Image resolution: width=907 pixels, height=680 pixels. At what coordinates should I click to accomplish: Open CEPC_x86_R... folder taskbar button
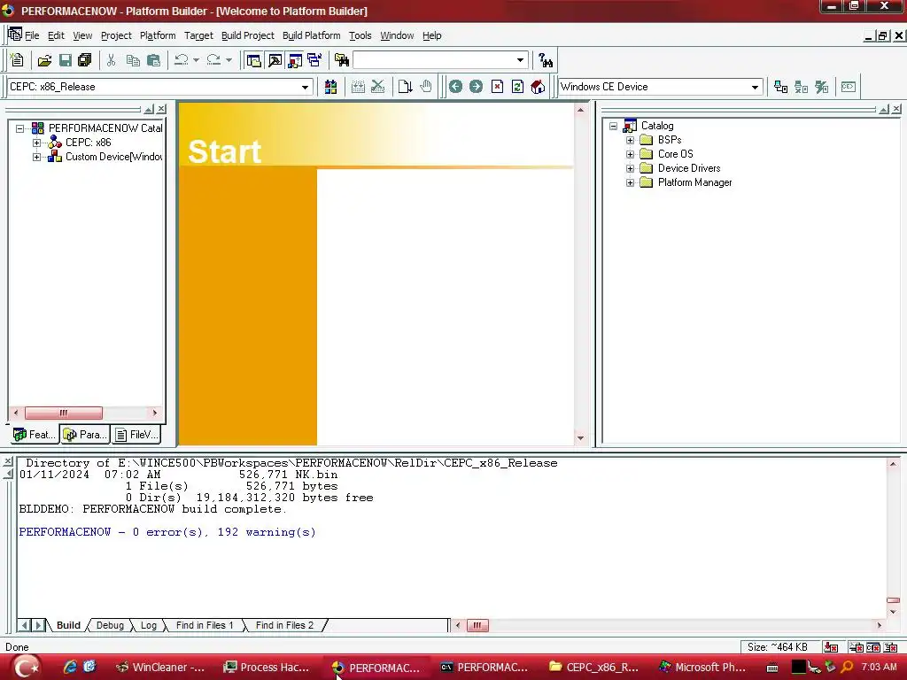tap(594, 668)
